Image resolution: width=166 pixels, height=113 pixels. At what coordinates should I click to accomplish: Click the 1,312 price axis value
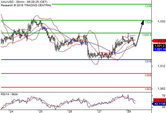(x=161, y=66)
